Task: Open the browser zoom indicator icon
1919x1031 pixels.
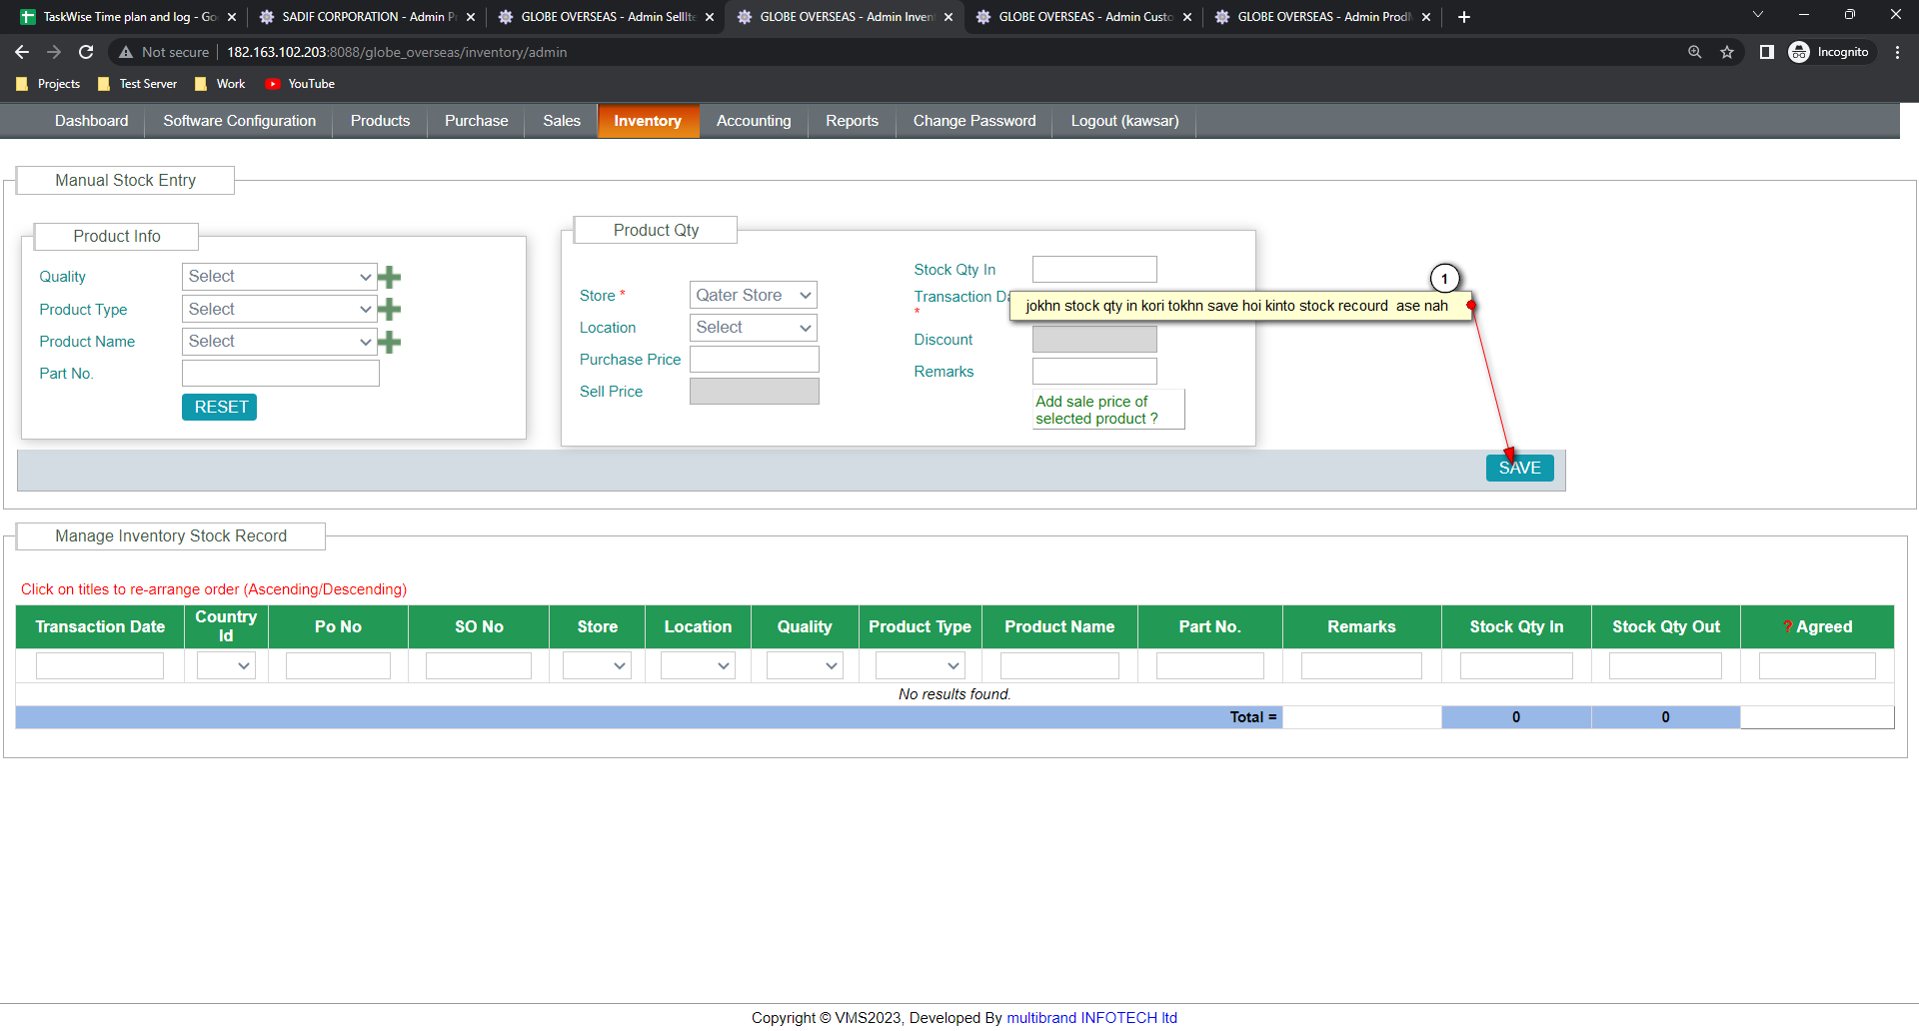Action: click(1695, 52)
